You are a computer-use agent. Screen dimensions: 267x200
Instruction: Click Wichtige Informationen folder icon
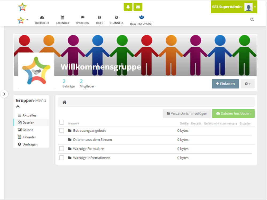70,158
